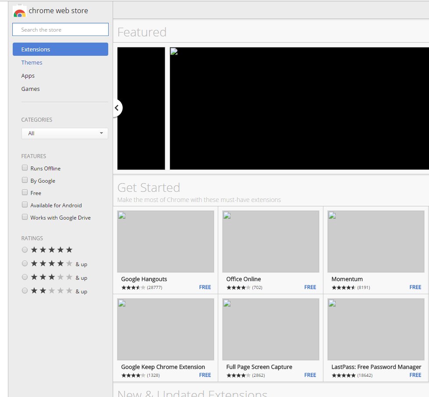
Task: Click the carousel previous arrow
Action: (117, 108)
